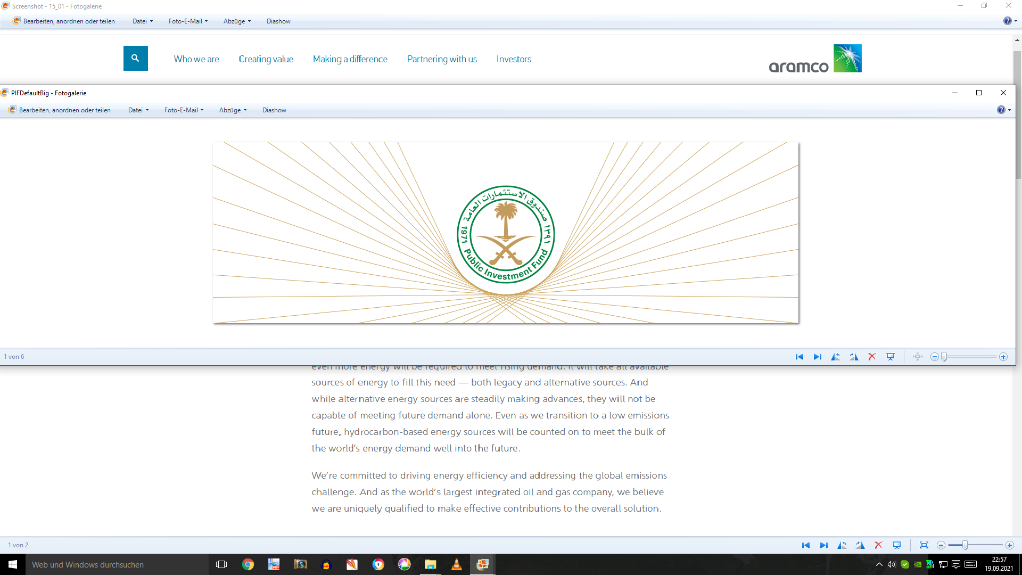Image resolution: width=1022 pixels, height=575 pixels.
Task: Open Datei menu in Screenshot window
Action: click(143, 21)
